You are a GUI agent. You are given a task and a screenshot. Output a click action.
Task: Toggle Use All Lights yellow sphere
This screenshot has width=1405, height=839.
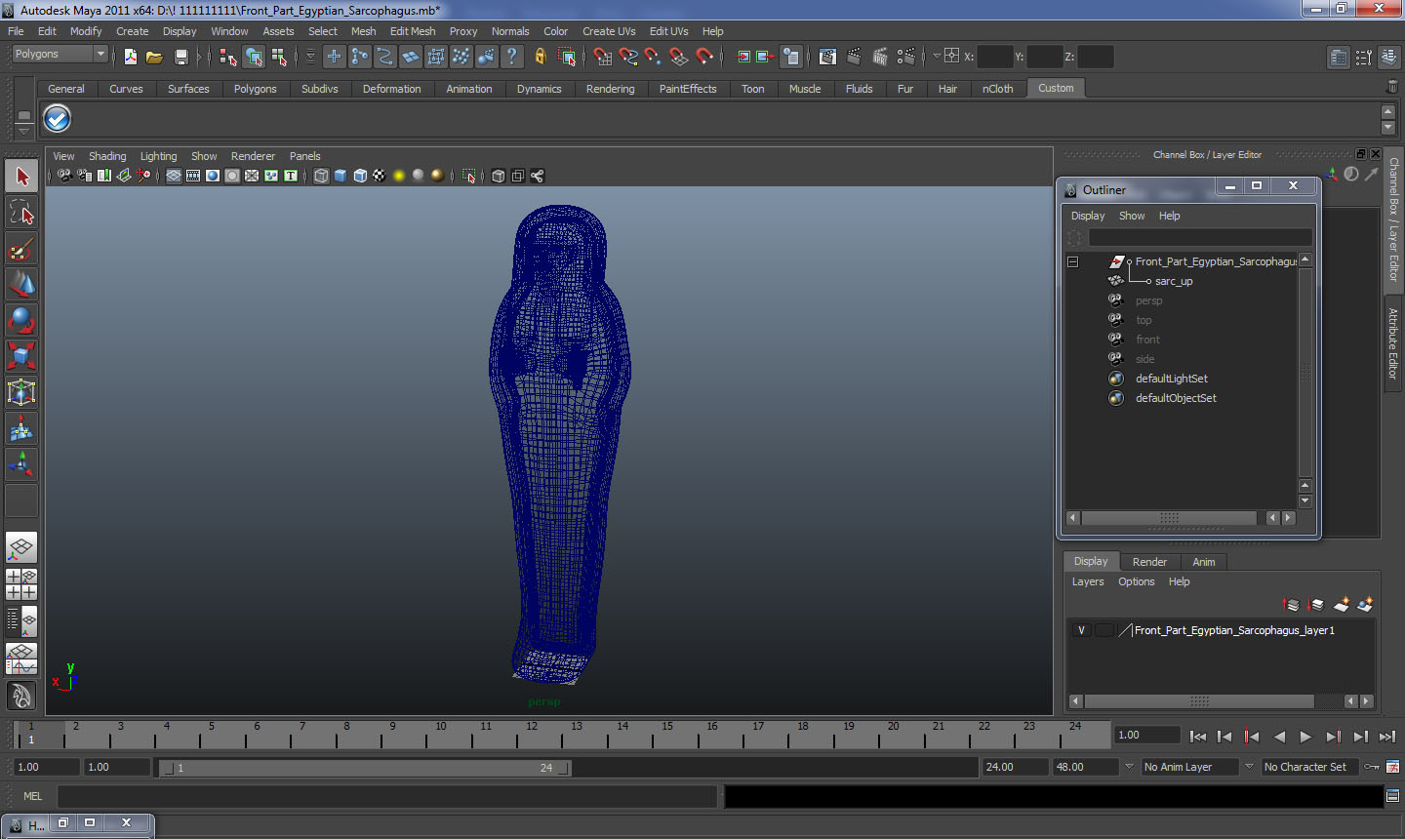point(399,176)
